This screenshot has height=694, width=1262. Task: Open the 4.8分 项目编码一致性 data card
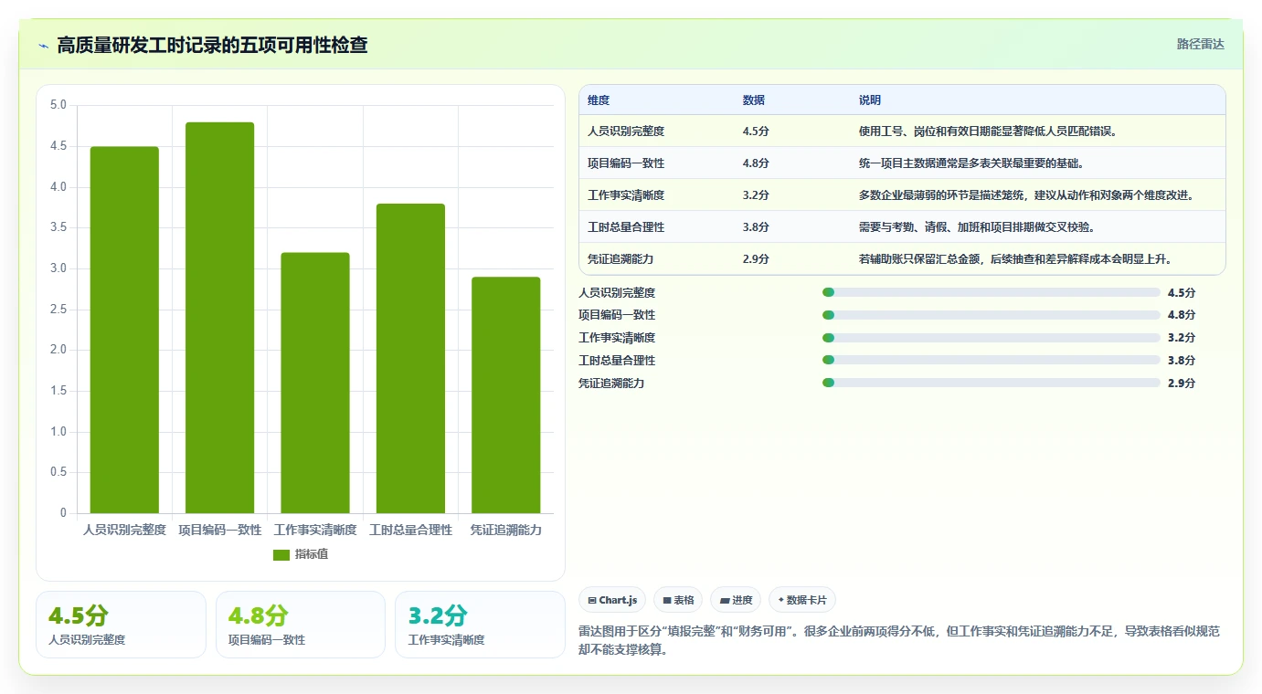tap(300, 625)
